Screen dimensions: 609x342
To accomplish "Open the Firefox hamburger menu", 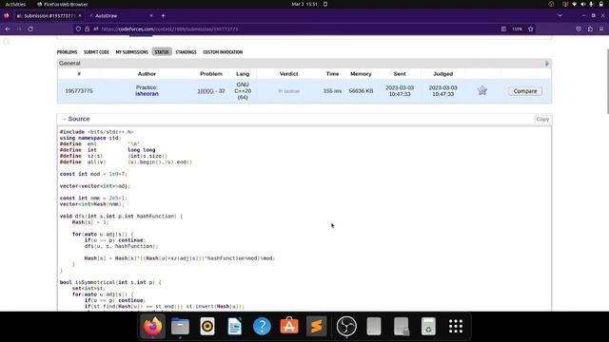I will click(x=601, y=29).
